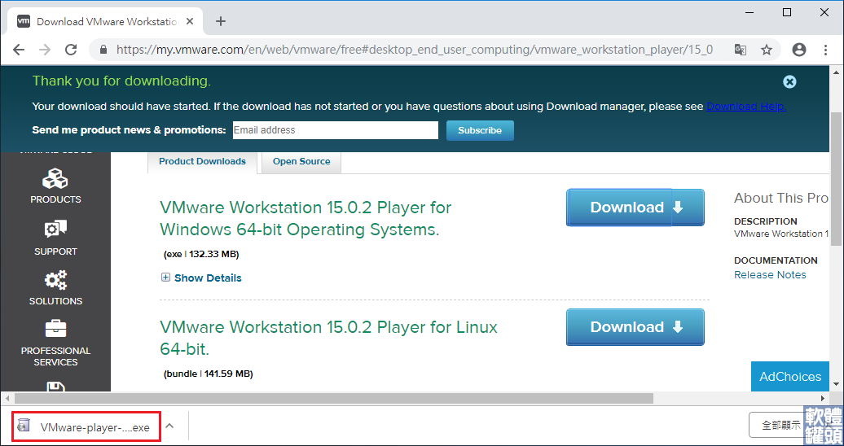Click the DOCUMENTATION heading
This screenshot has width=844, height=446.
[776, 260]
